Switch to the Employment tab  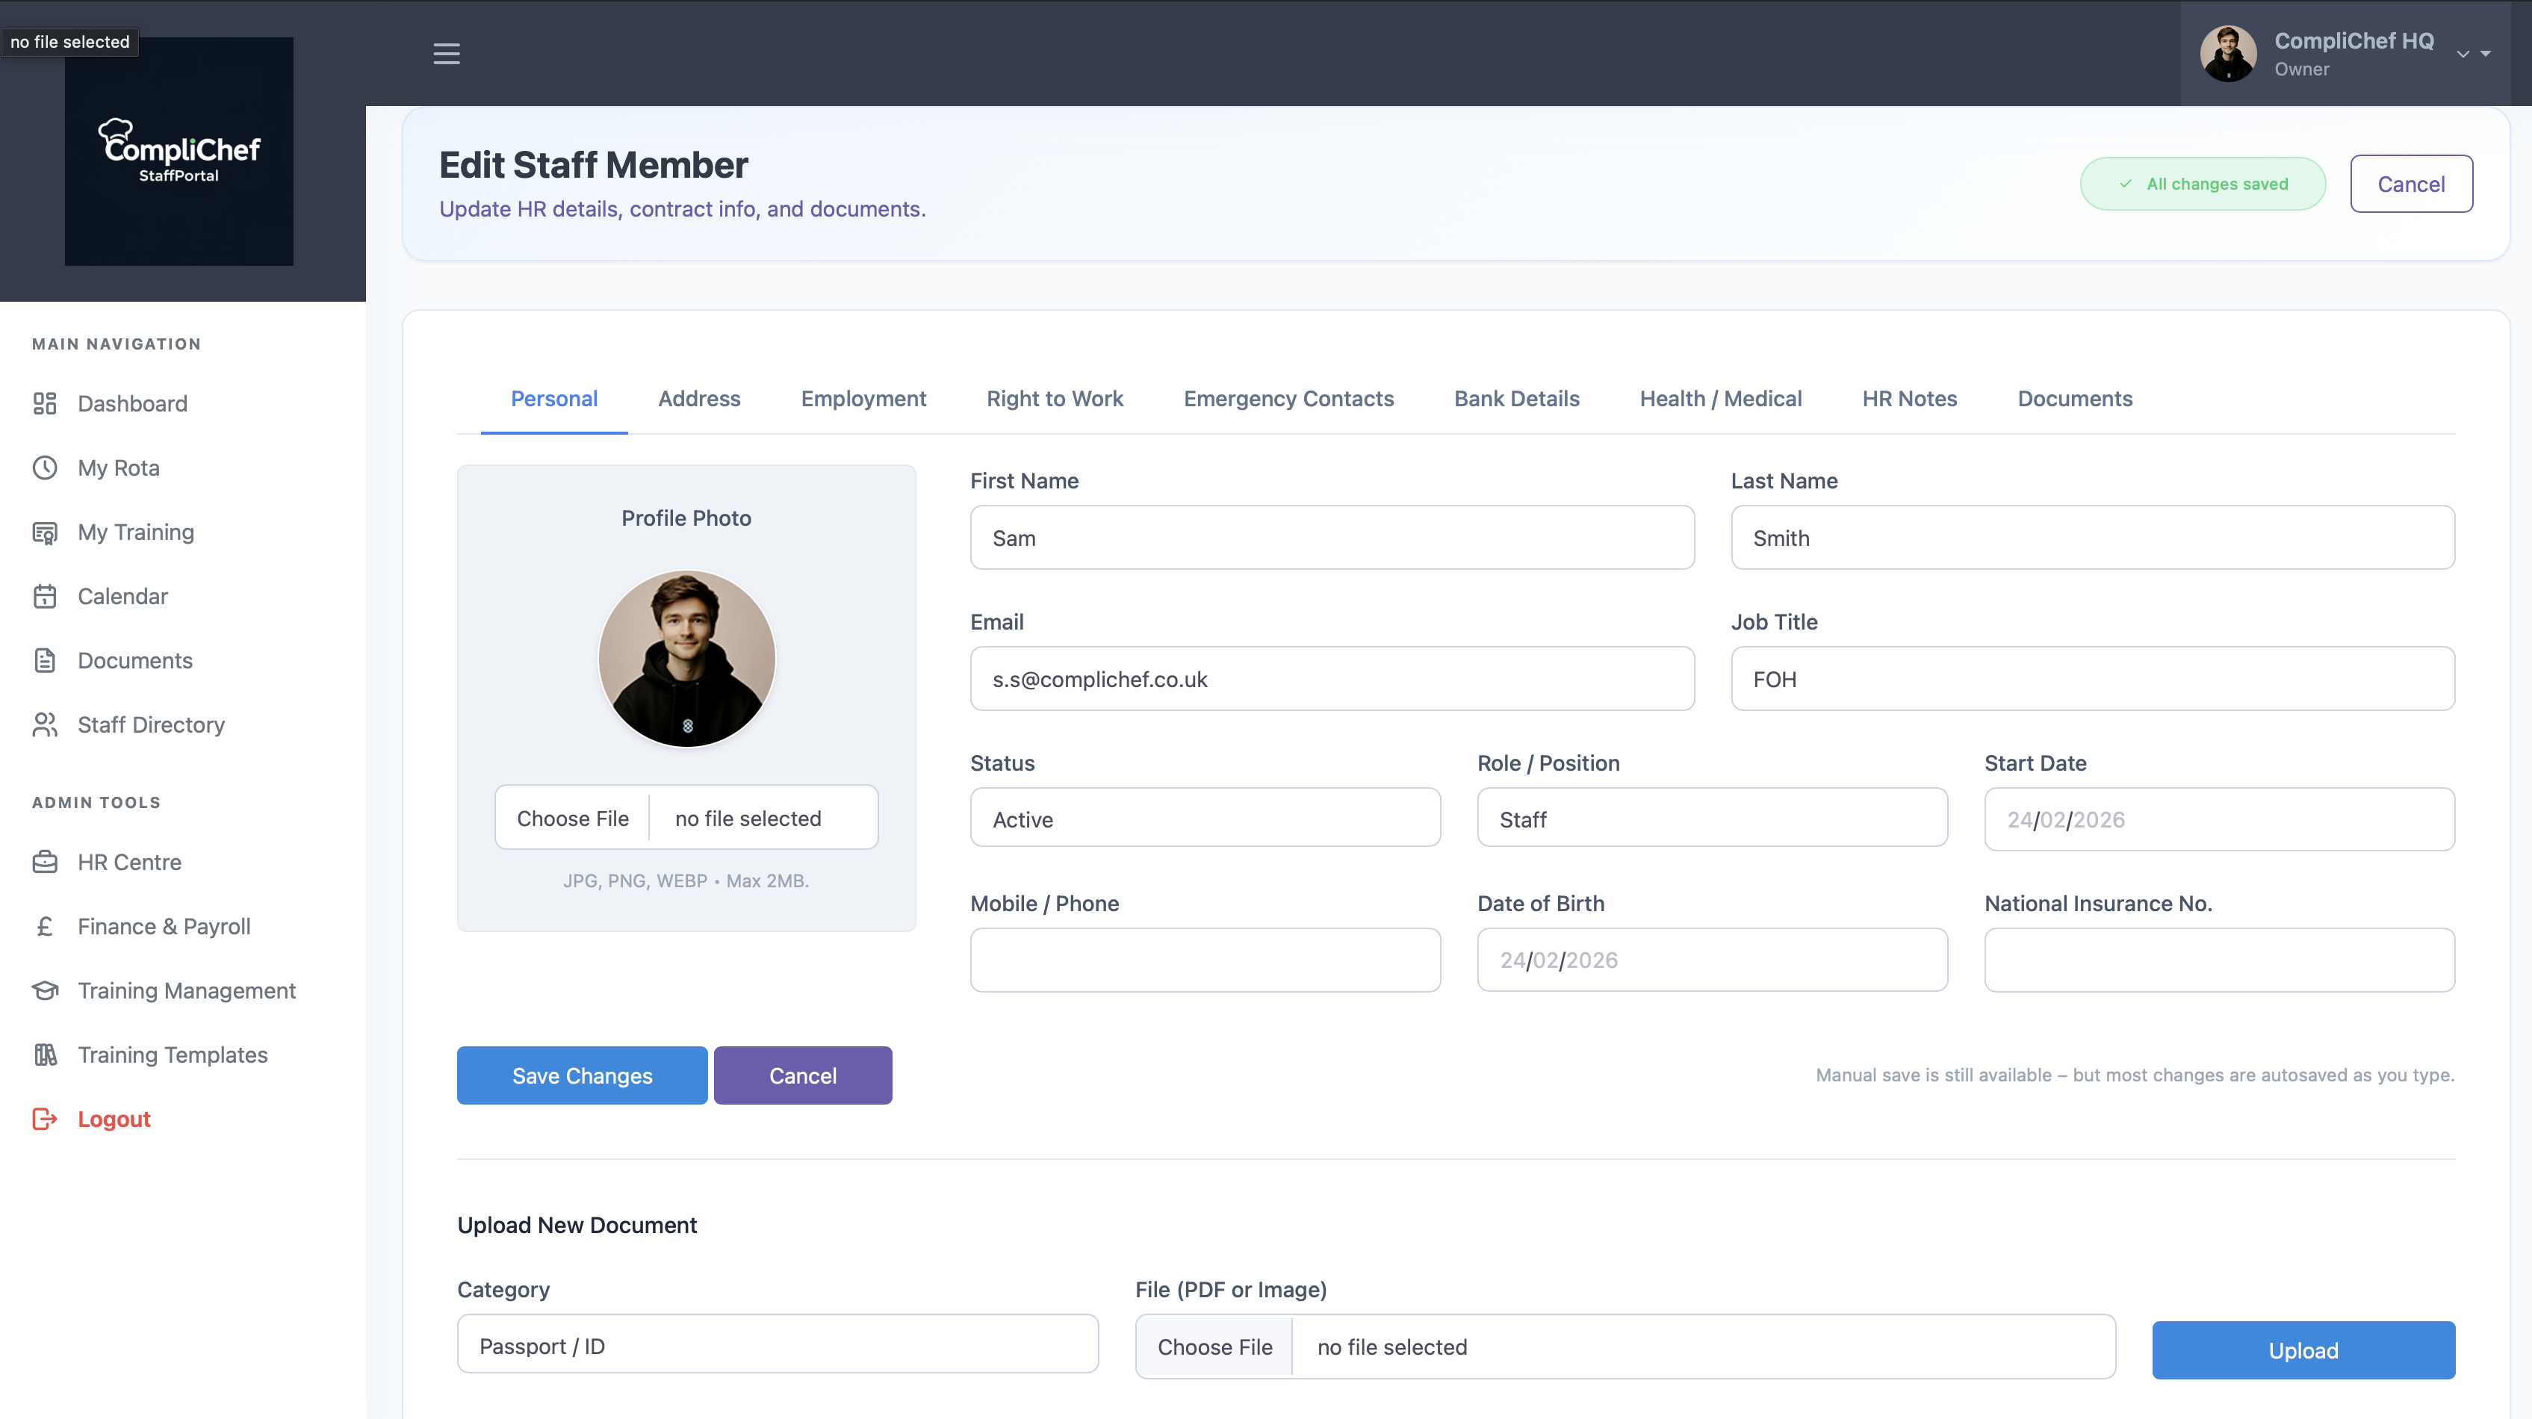pos(863,399)
